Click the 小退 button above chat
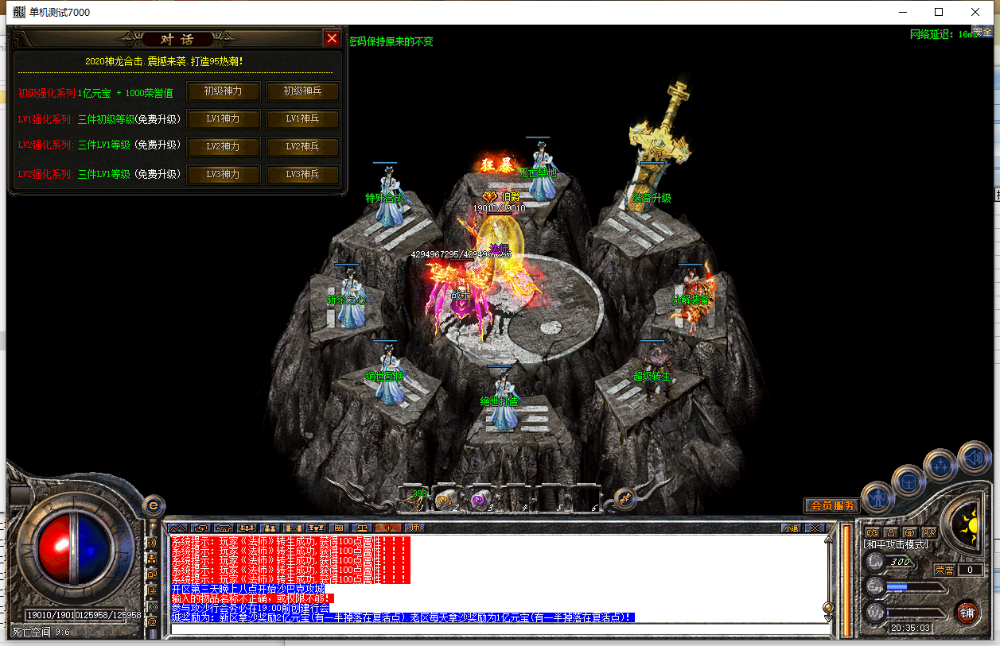The image size is (1000, 646). (x=791, y=528)
